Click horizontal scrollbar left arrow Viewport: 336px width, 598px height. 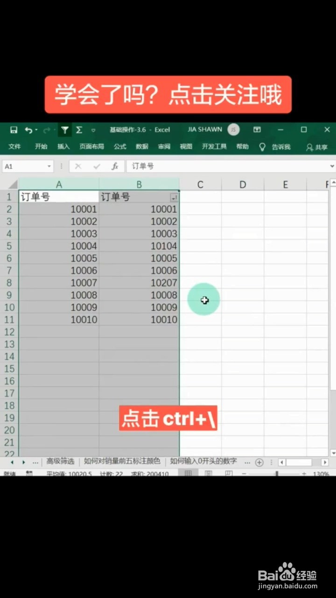281,462
